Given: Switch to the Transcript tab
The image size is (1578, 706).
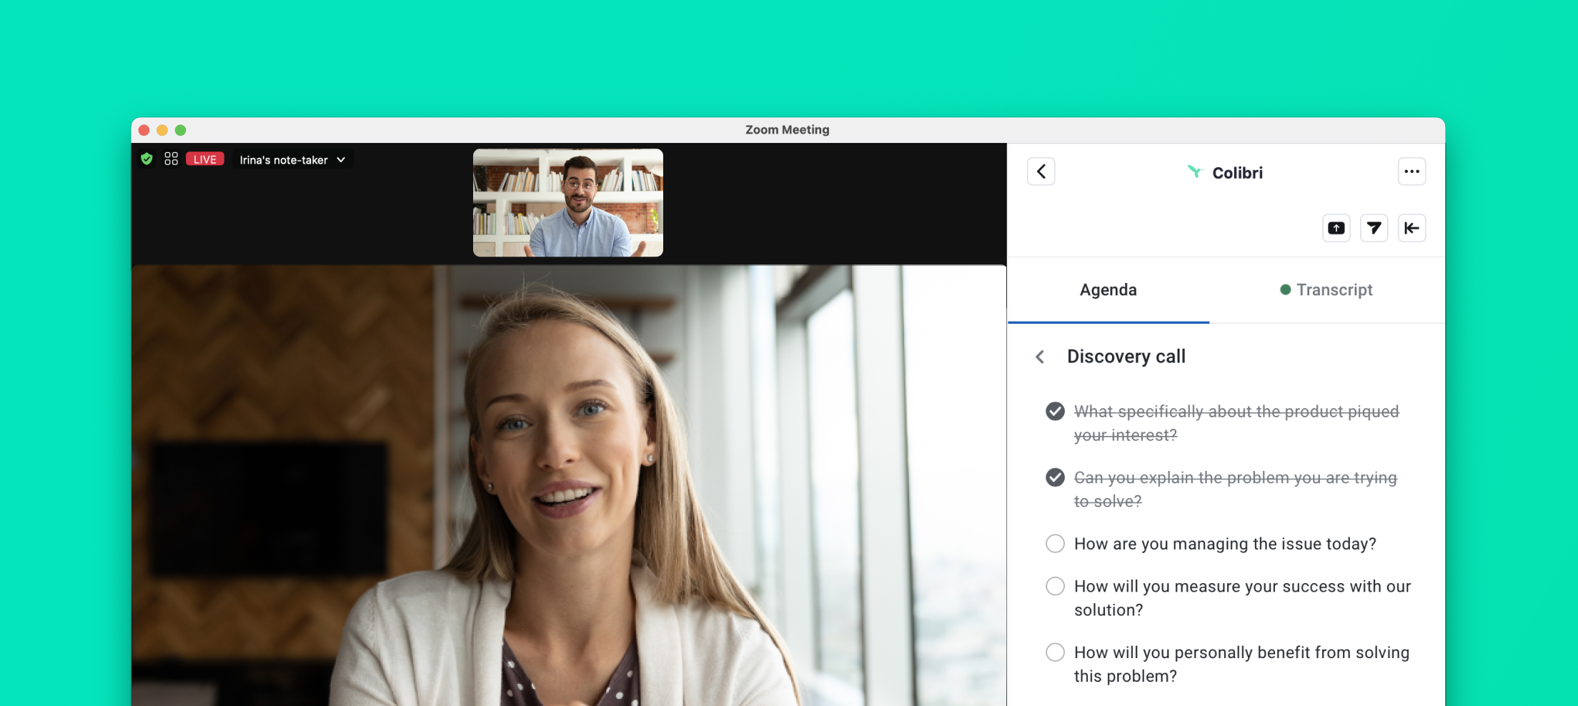Looking at the screenshot, I should tap(1326, 290).
